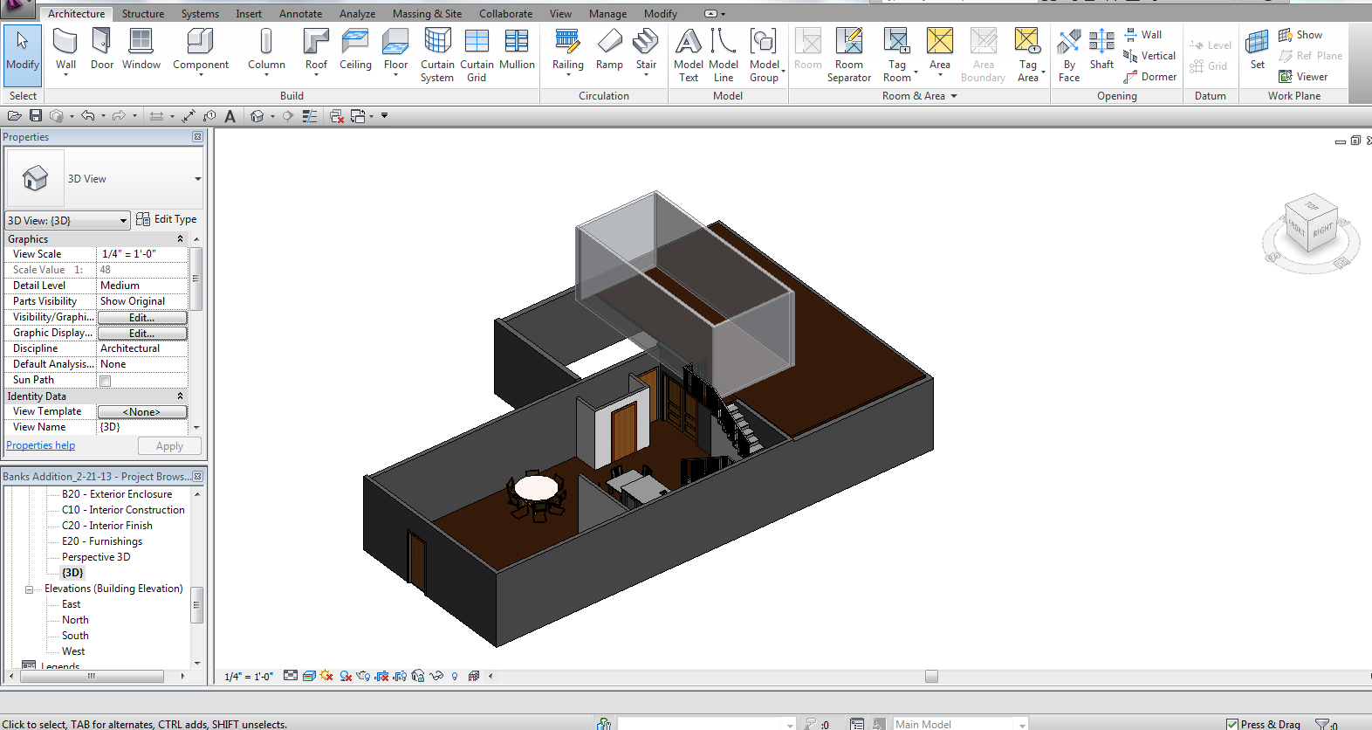Open the Massing & Site tab
This screenshot has height=730, width=1372.
(x=427, y=14)
